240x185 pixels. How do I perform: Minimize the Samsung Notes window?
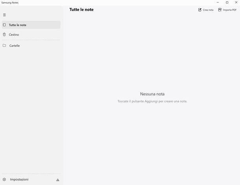pyautogui.click(x=218, y=2)
